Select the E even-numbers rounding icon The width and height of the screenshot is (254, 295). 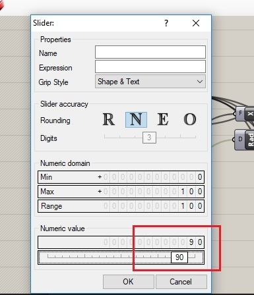click(x=163, y=120)
